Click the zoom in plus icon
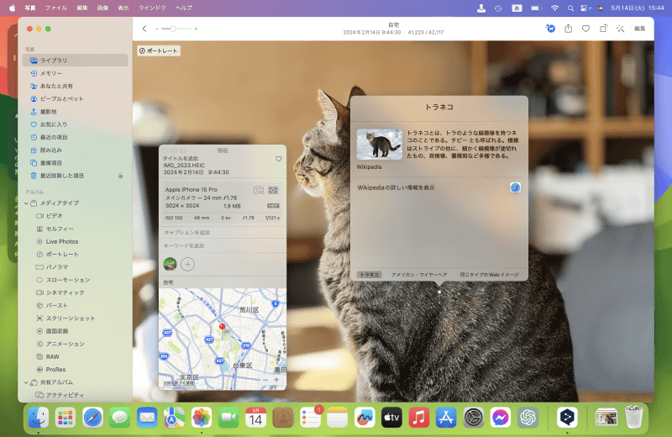This screenshot has width=672, height=437. pos(196,29)
